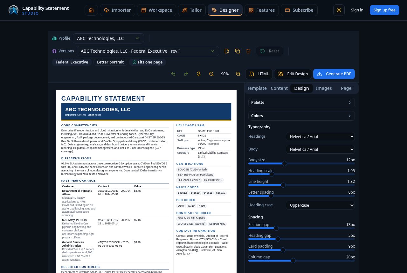Screen dimensions: 407x273
Task: Open the Subscribe page
Action: tap(299, 10)
